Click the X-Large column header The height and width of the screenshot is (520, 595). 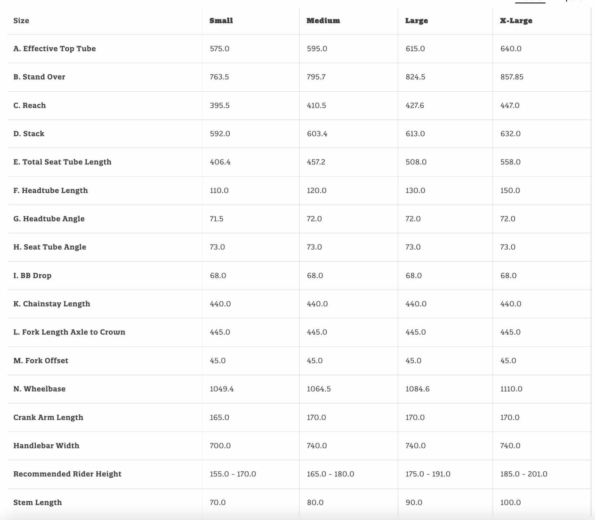pyautogui.click(x=516, y=21)
